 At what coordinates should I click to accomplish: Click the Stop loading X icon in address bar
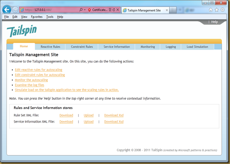click(x=118, y=10)
